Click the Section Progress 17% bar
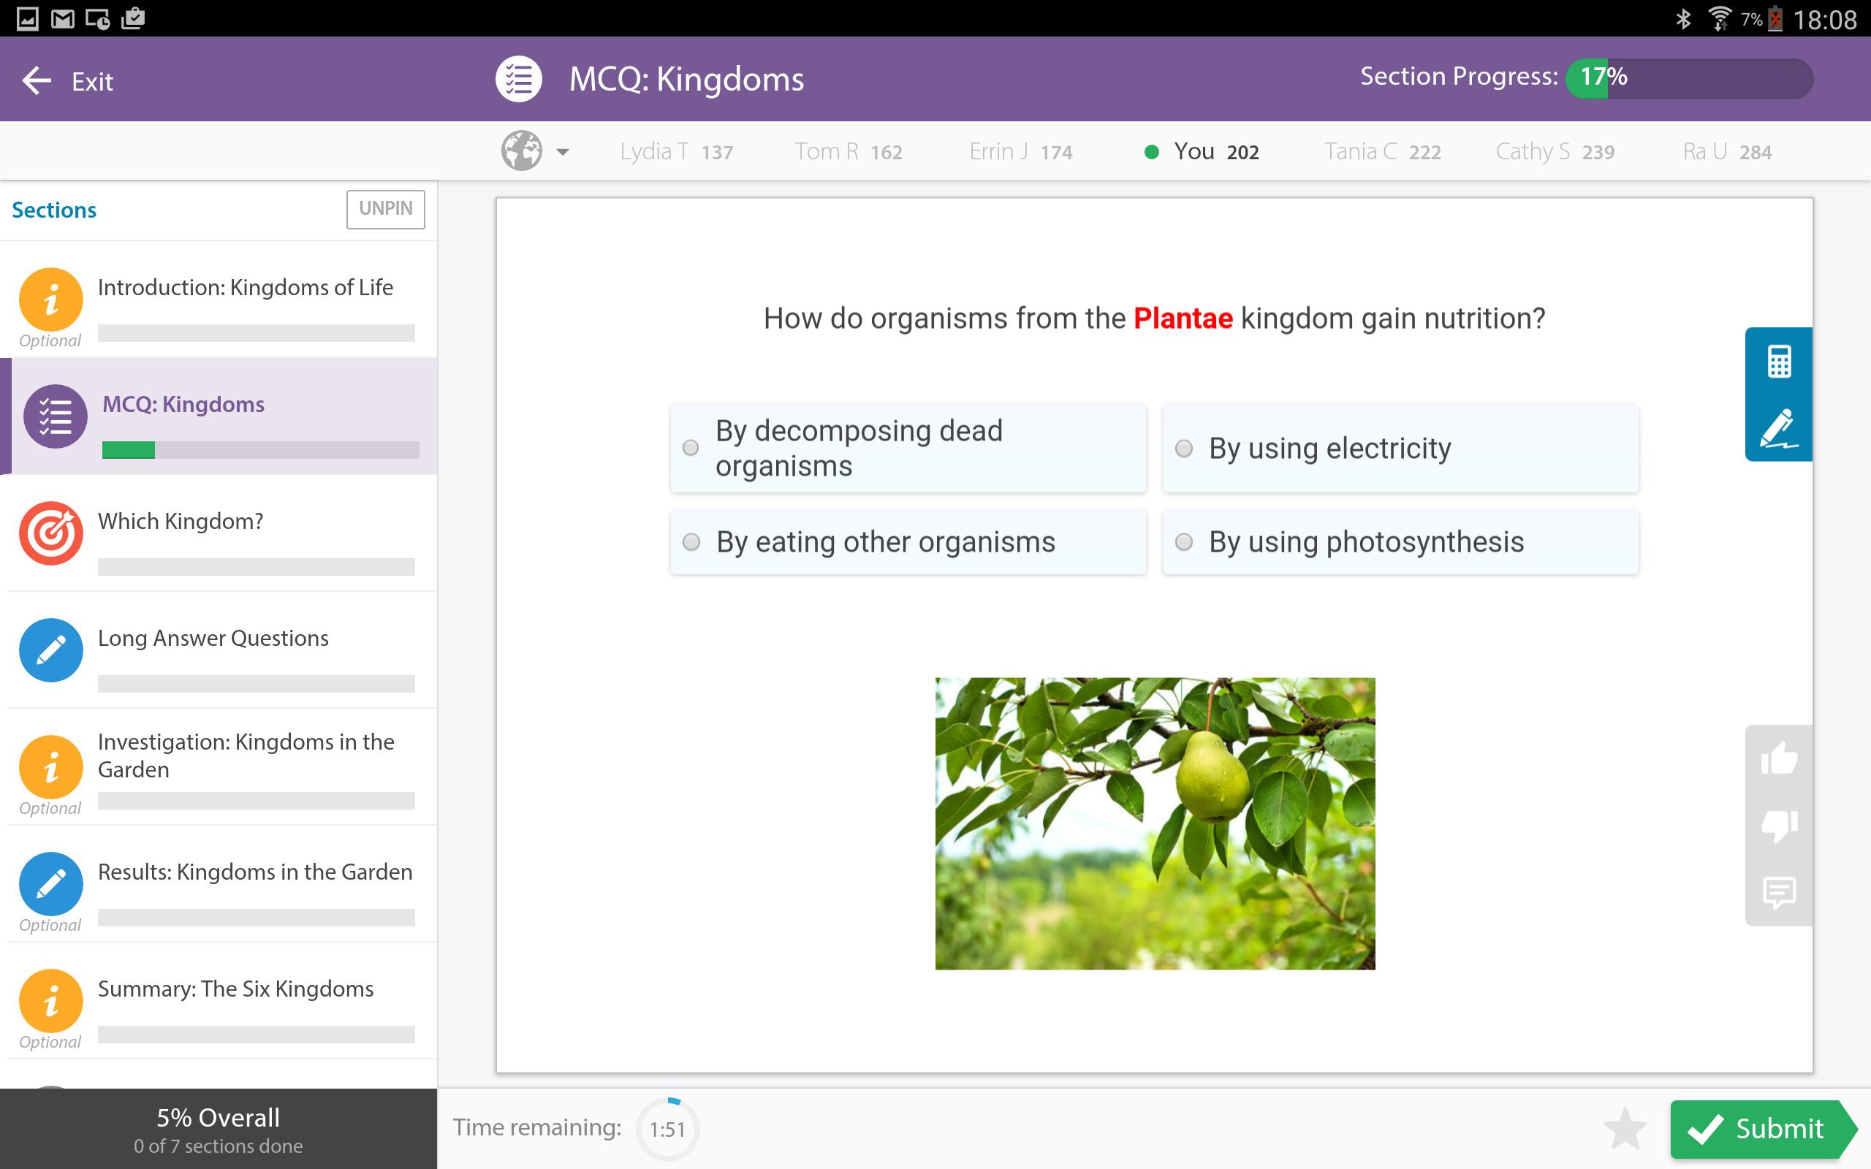 tap(1689, 78)
